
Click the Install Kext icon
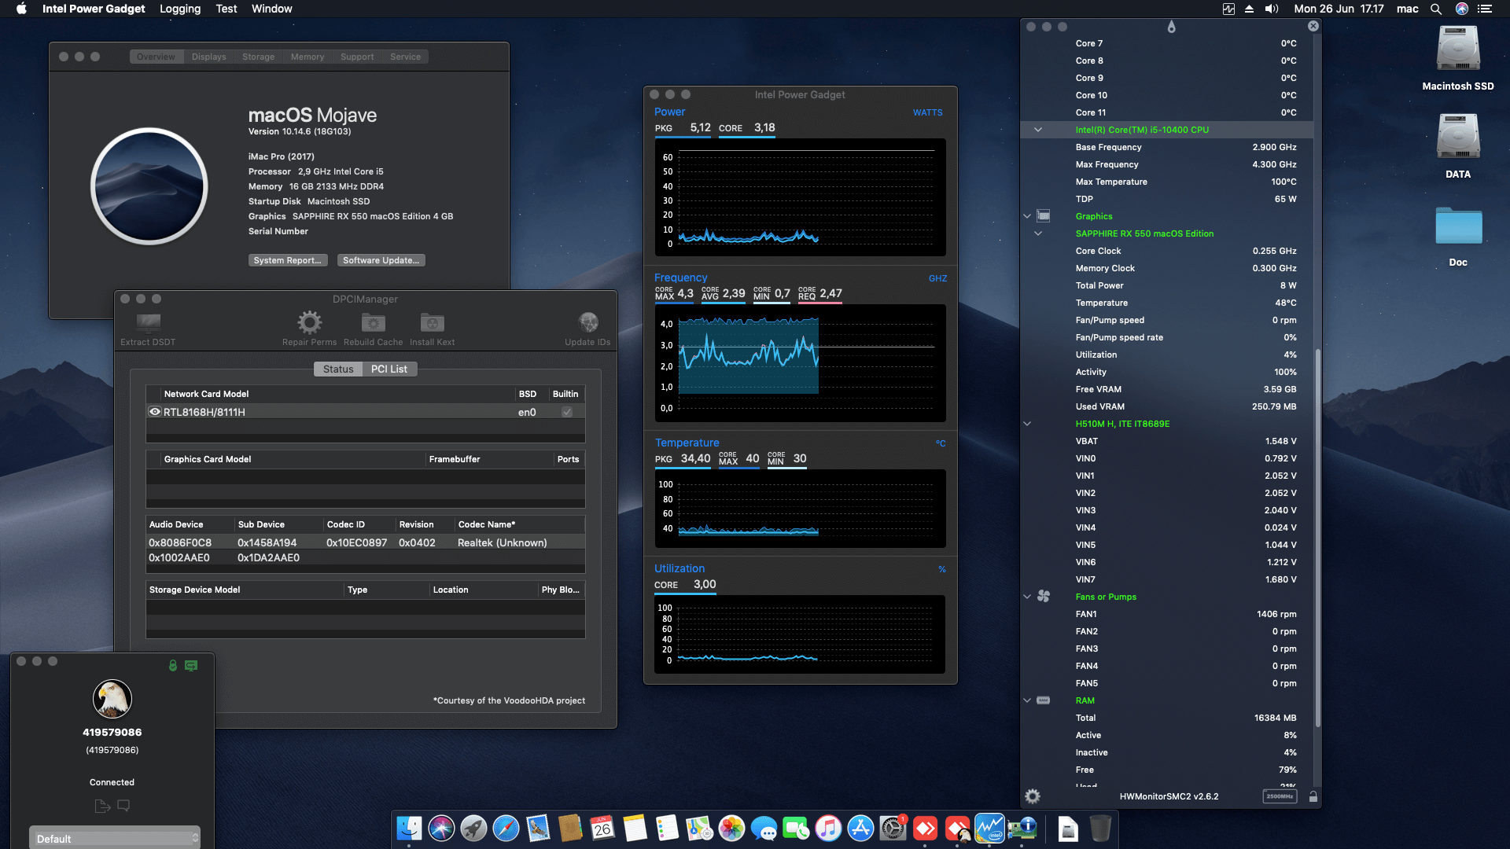pos(432,322)
